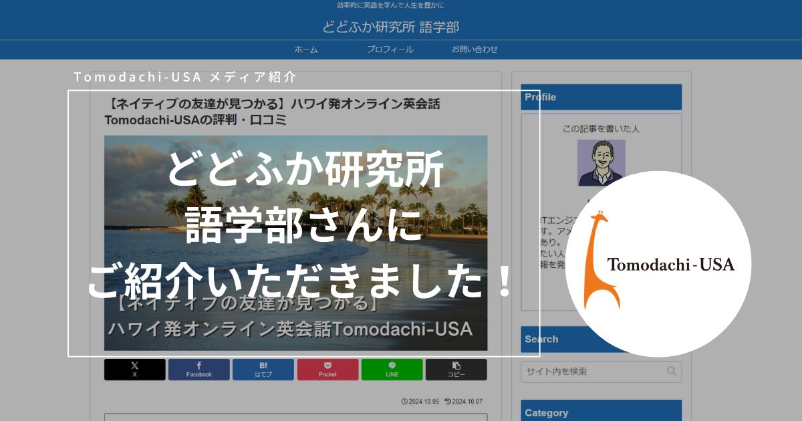Click the updated date 2024.10.07
Image resolution: width=802 pixels, height=421 pixels.
point(463,402)
